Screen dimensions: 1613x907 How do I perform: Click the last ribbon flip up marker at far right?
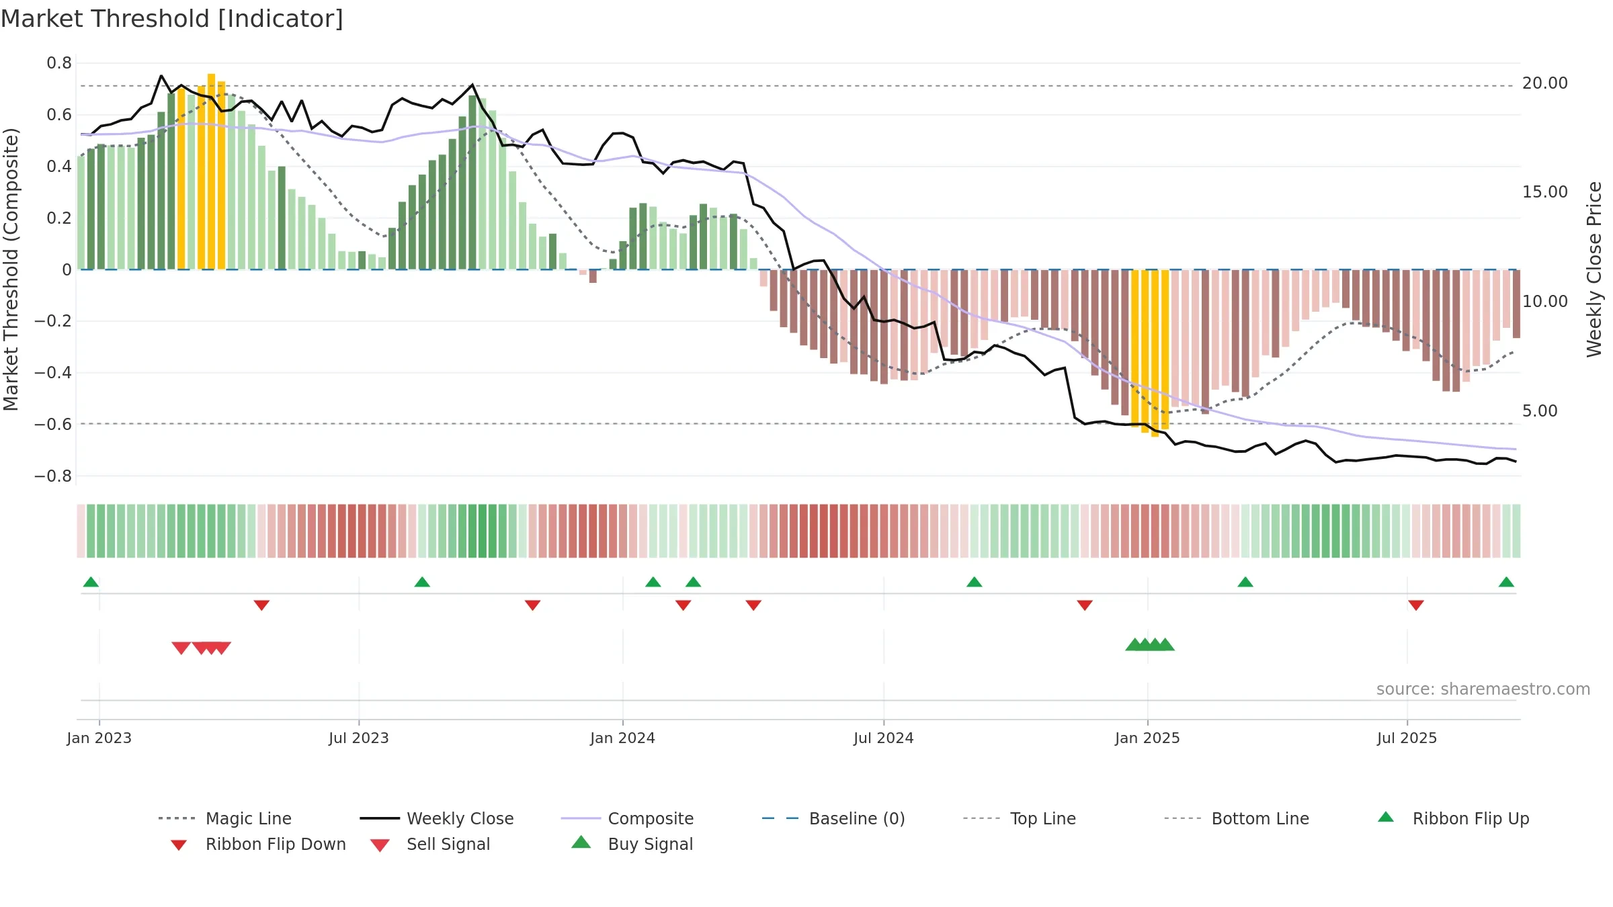click(x=1506, y=582)
